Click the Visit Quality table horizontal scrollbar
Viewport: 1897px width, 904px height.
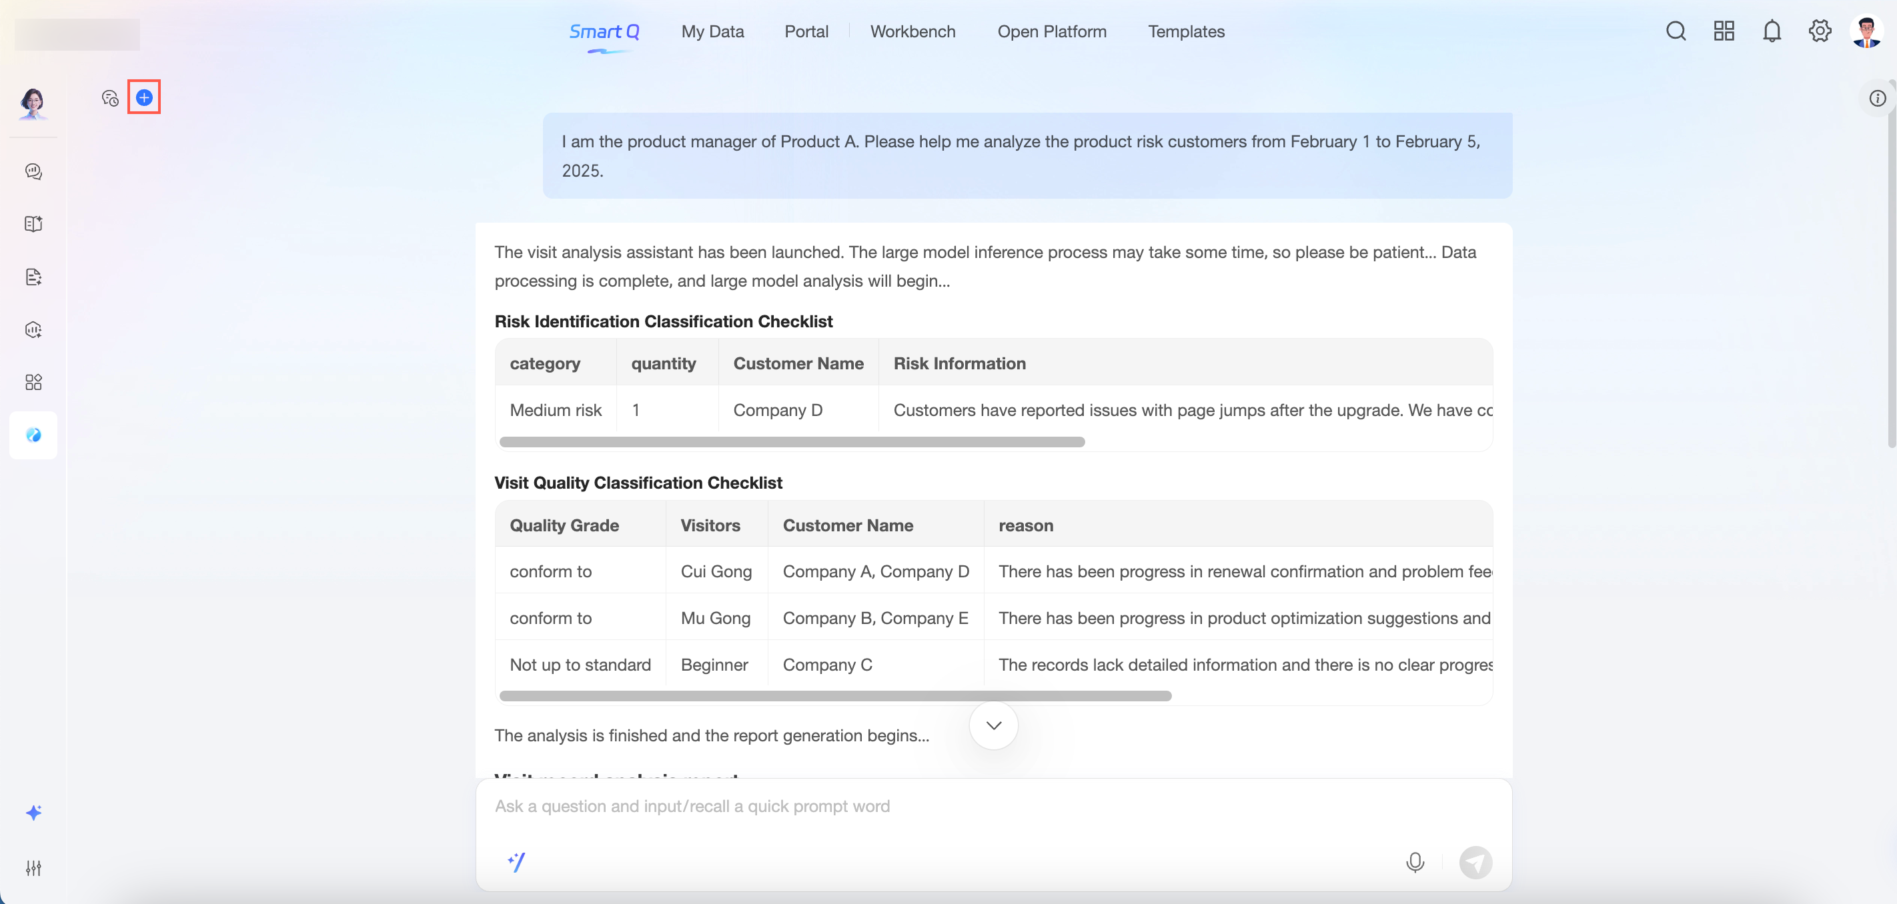(835, 696)
